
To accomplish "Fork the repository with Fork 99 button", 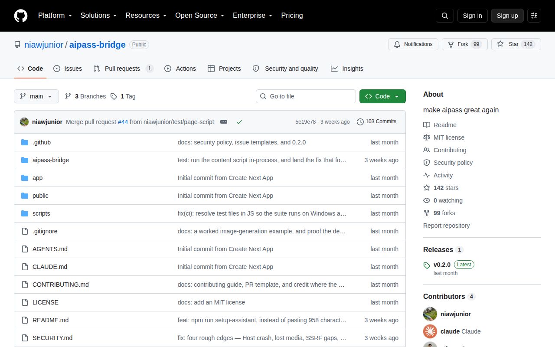I will [465, 44].
